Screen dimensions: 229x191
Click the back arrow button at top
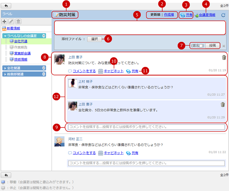click(6, 6)
